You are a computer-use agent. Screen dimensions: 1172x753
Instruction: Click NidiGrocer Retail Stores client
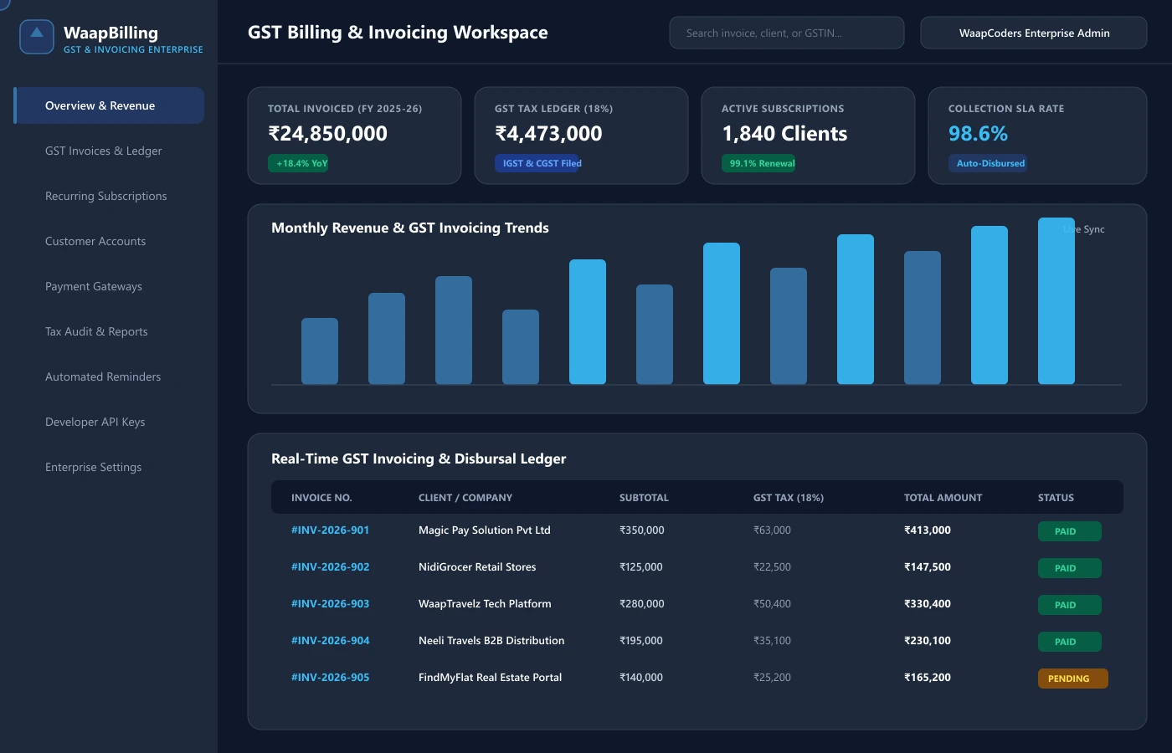(477, 566)
